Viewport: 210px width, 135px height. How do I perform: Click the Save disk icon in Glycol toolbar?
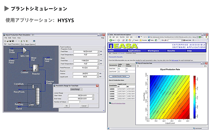point(10,41)
